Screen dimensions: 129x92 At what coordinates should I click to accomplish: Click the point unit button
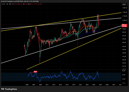pyautogui.click(x=124, y=4)
